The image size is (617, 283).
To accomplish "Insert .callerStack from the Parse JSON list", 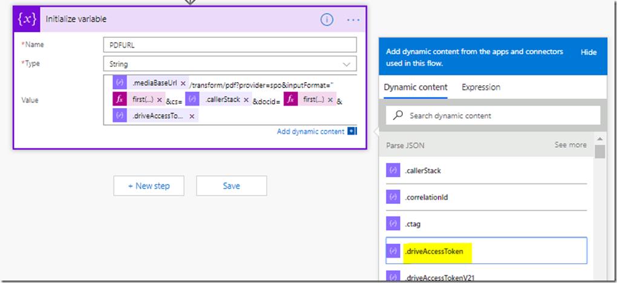I will click(486, 171).
